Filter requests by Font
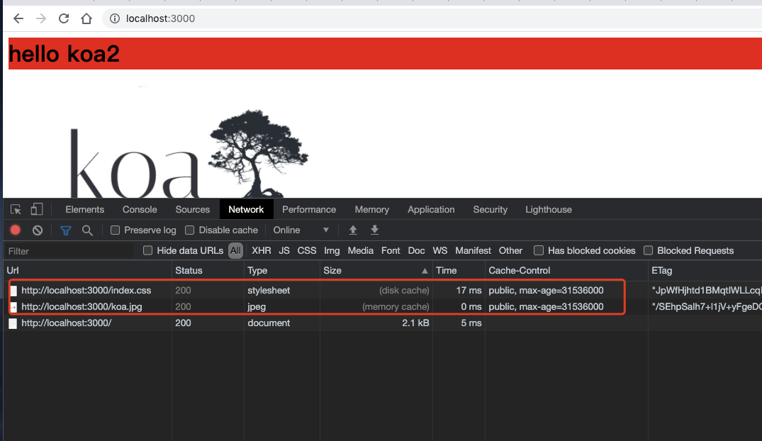Screen dimensions: 762x441 391,251
